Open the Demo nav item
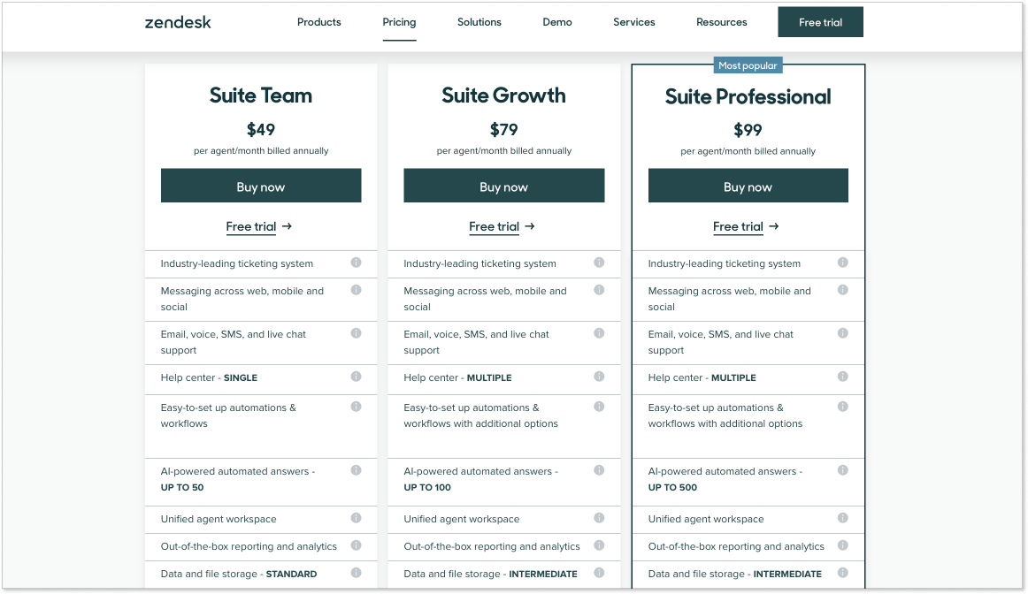 tap(557, 22)
